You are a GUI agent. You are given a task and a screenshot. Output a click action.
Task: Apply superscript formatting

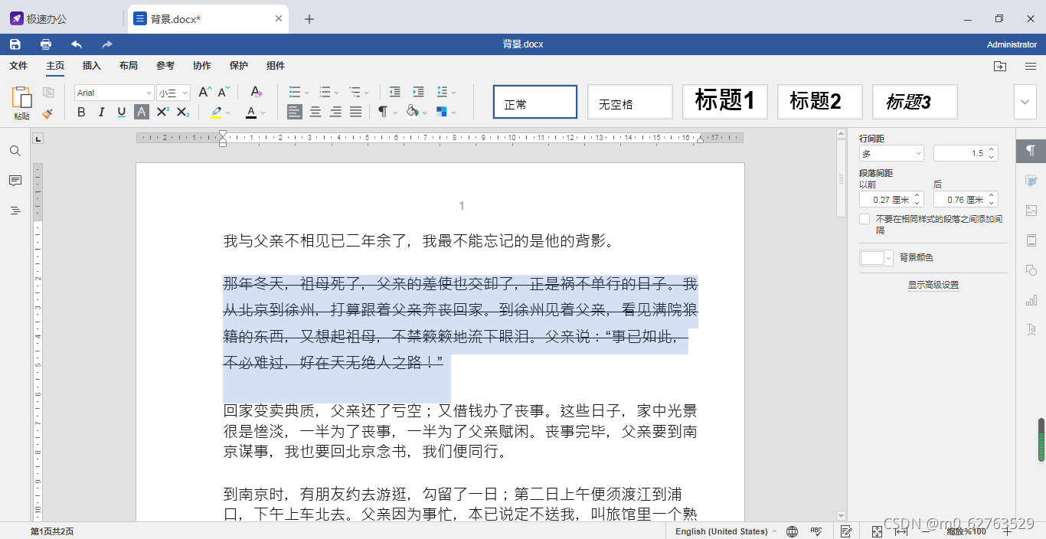(162, 112)
